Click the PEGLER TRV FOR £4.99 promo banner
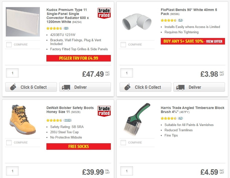 [78, 58]
